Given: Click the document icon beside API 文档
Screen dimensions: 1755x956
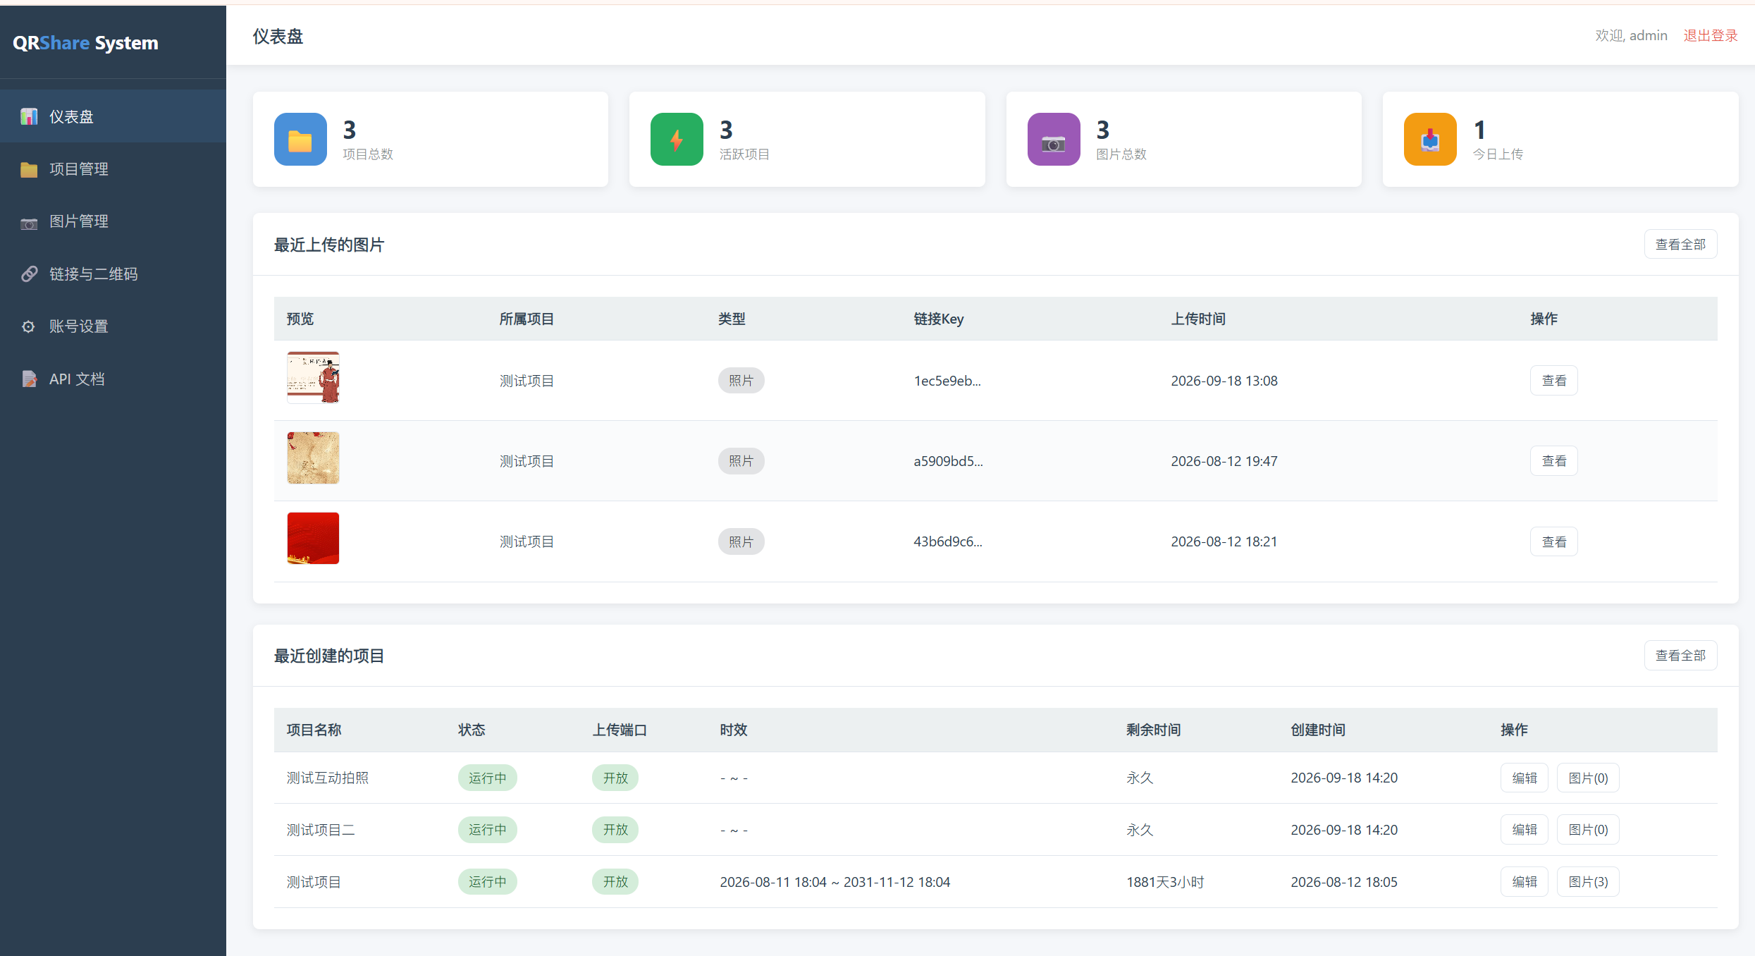Looking at the screenshot, I should (x=29, y=379).
